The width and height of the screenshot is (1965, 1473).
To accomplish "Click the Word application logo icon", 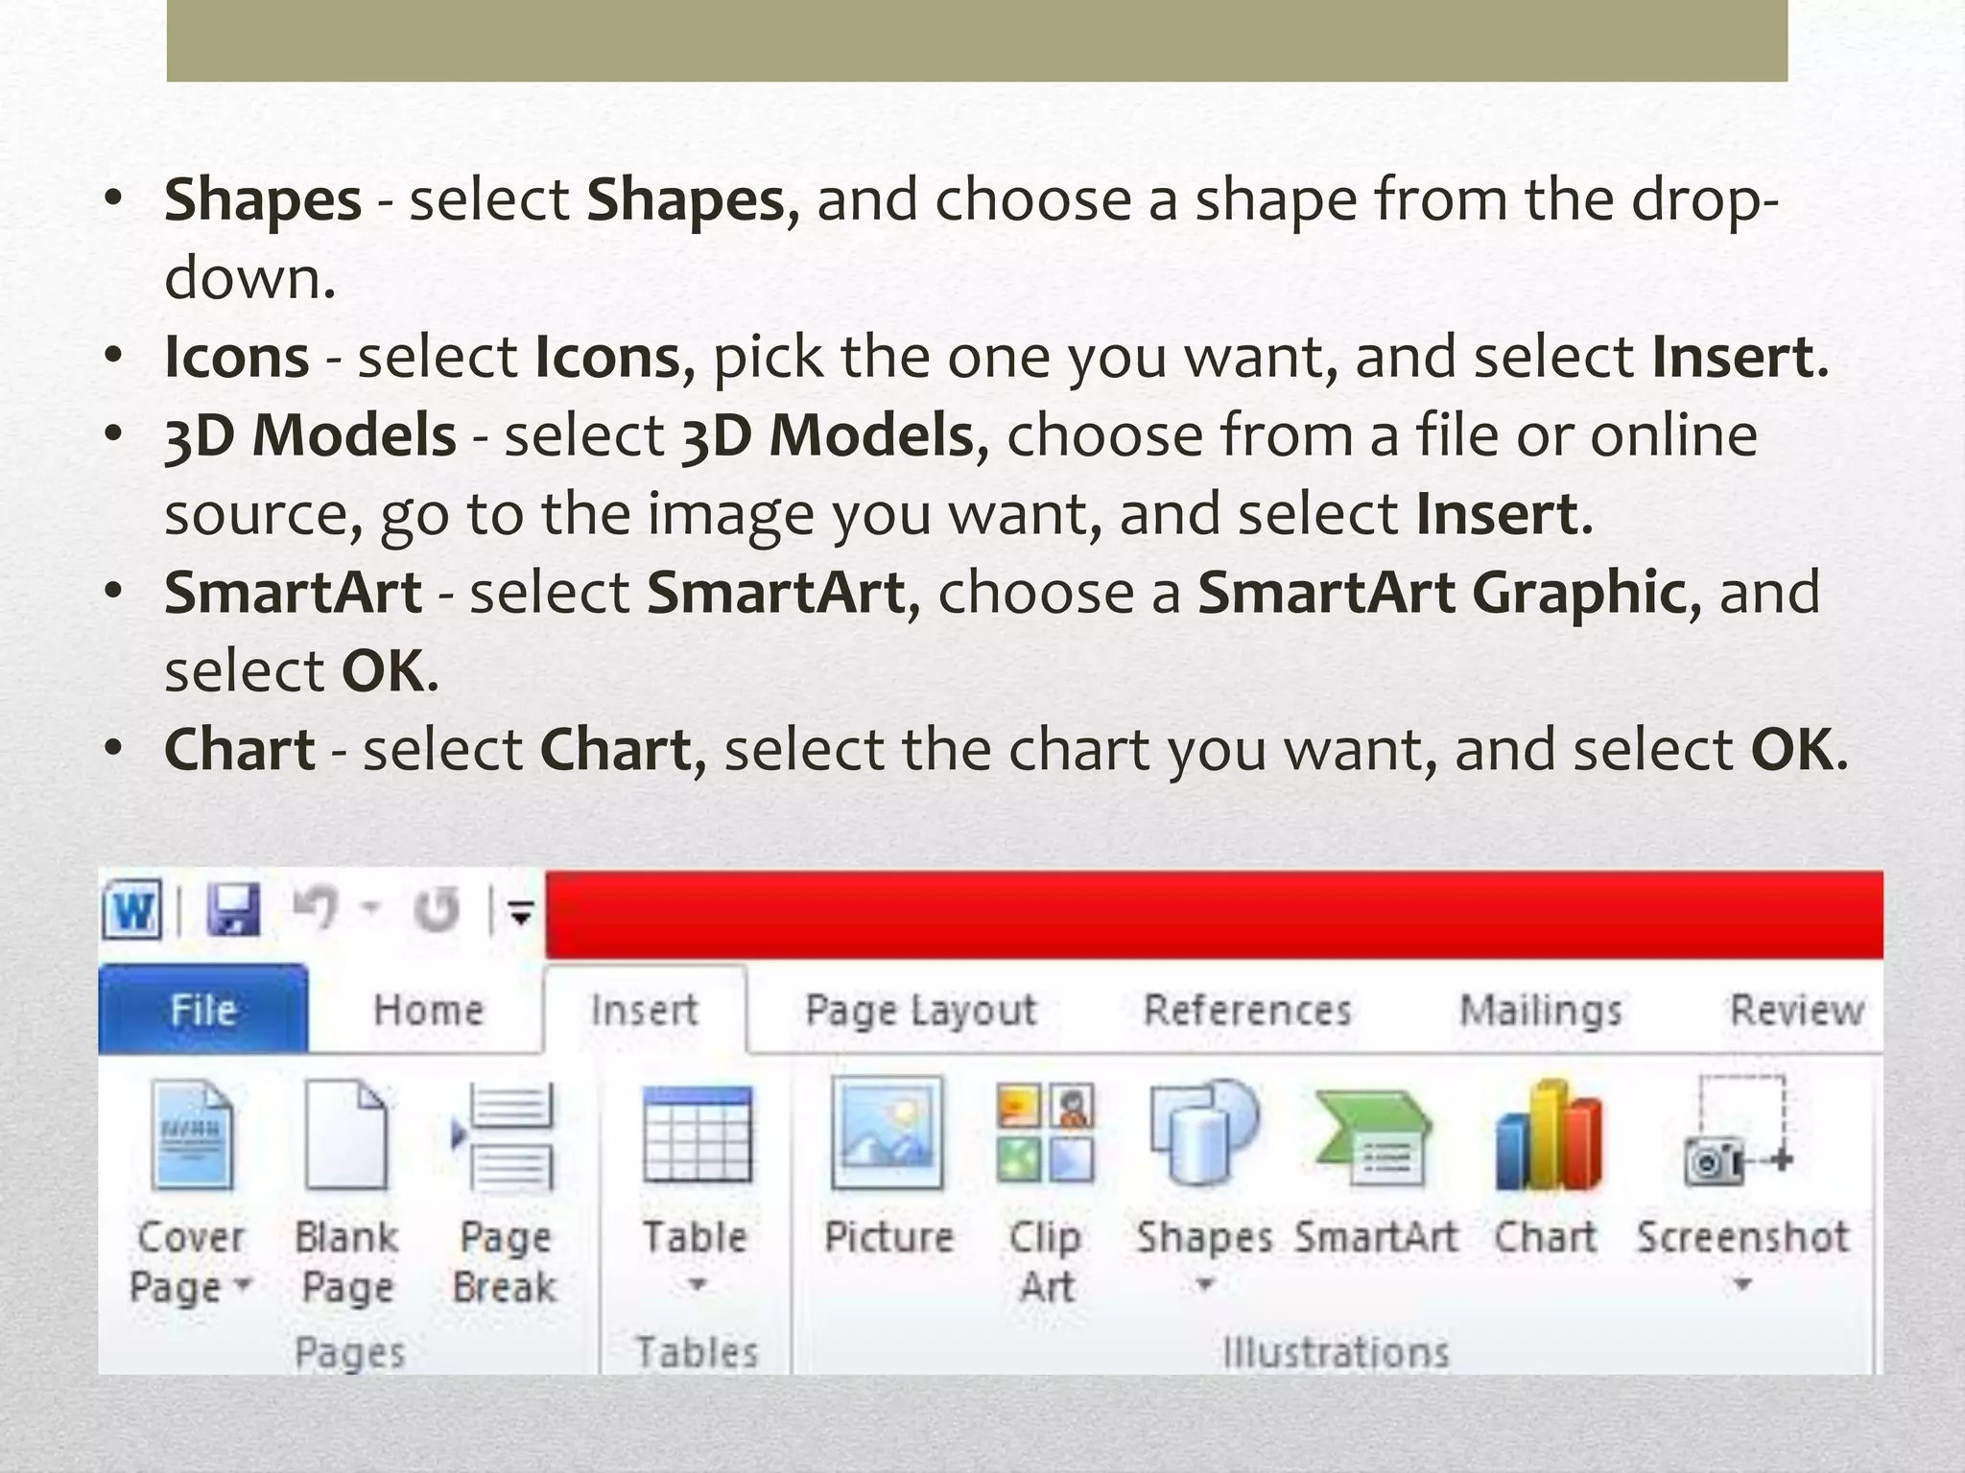I will point(132,908).
